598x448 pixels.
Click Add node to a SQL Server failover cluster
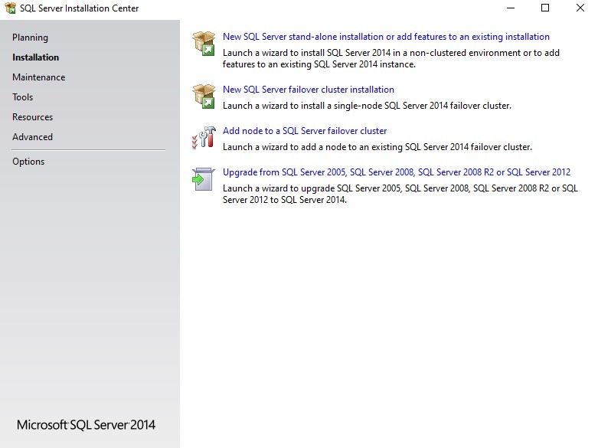[x=305, y=131]
